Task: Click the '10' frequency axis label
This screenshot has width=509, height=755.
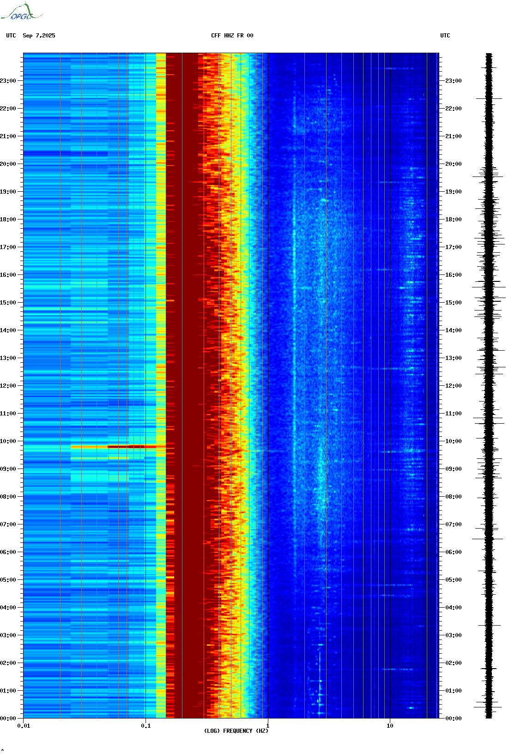Action: (x=390, y=726)
